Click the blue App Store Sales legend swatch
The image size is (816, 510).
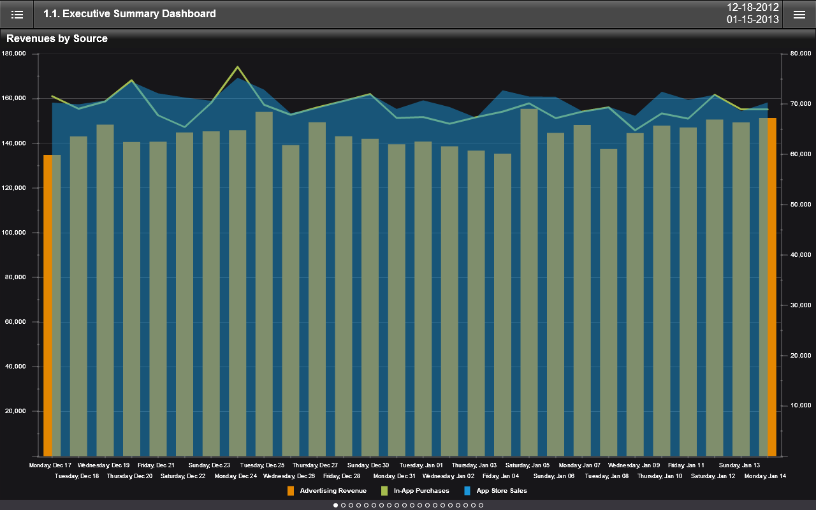coord(467,491)
